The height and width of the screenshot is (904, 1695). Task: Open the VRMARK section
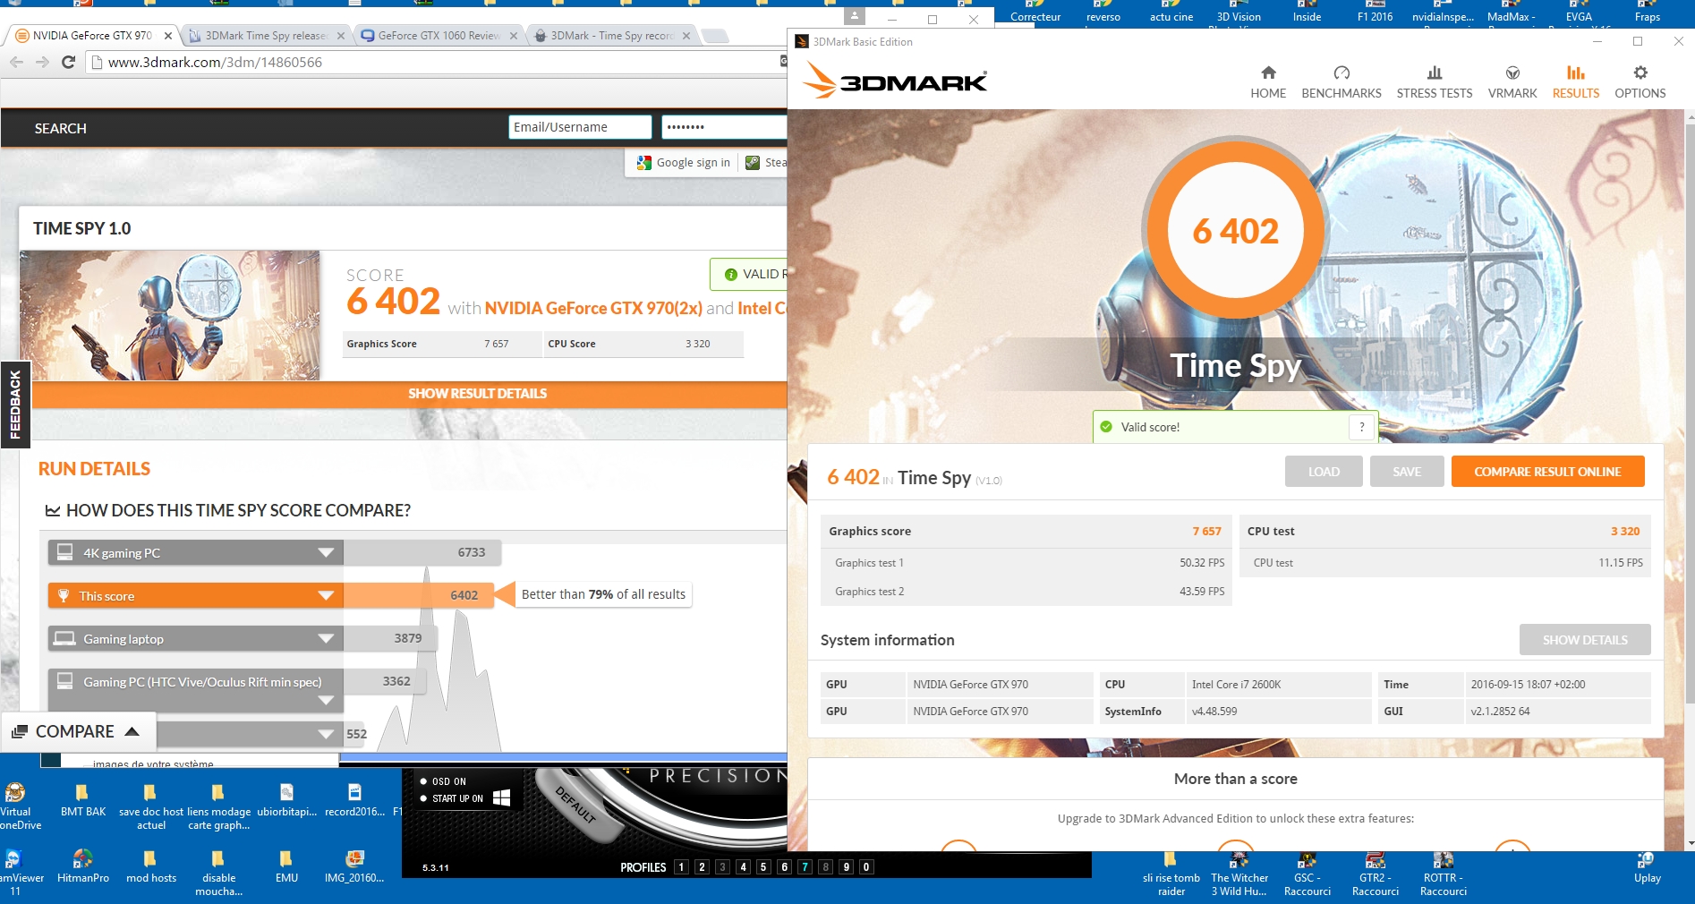[x=1512, y=82]
